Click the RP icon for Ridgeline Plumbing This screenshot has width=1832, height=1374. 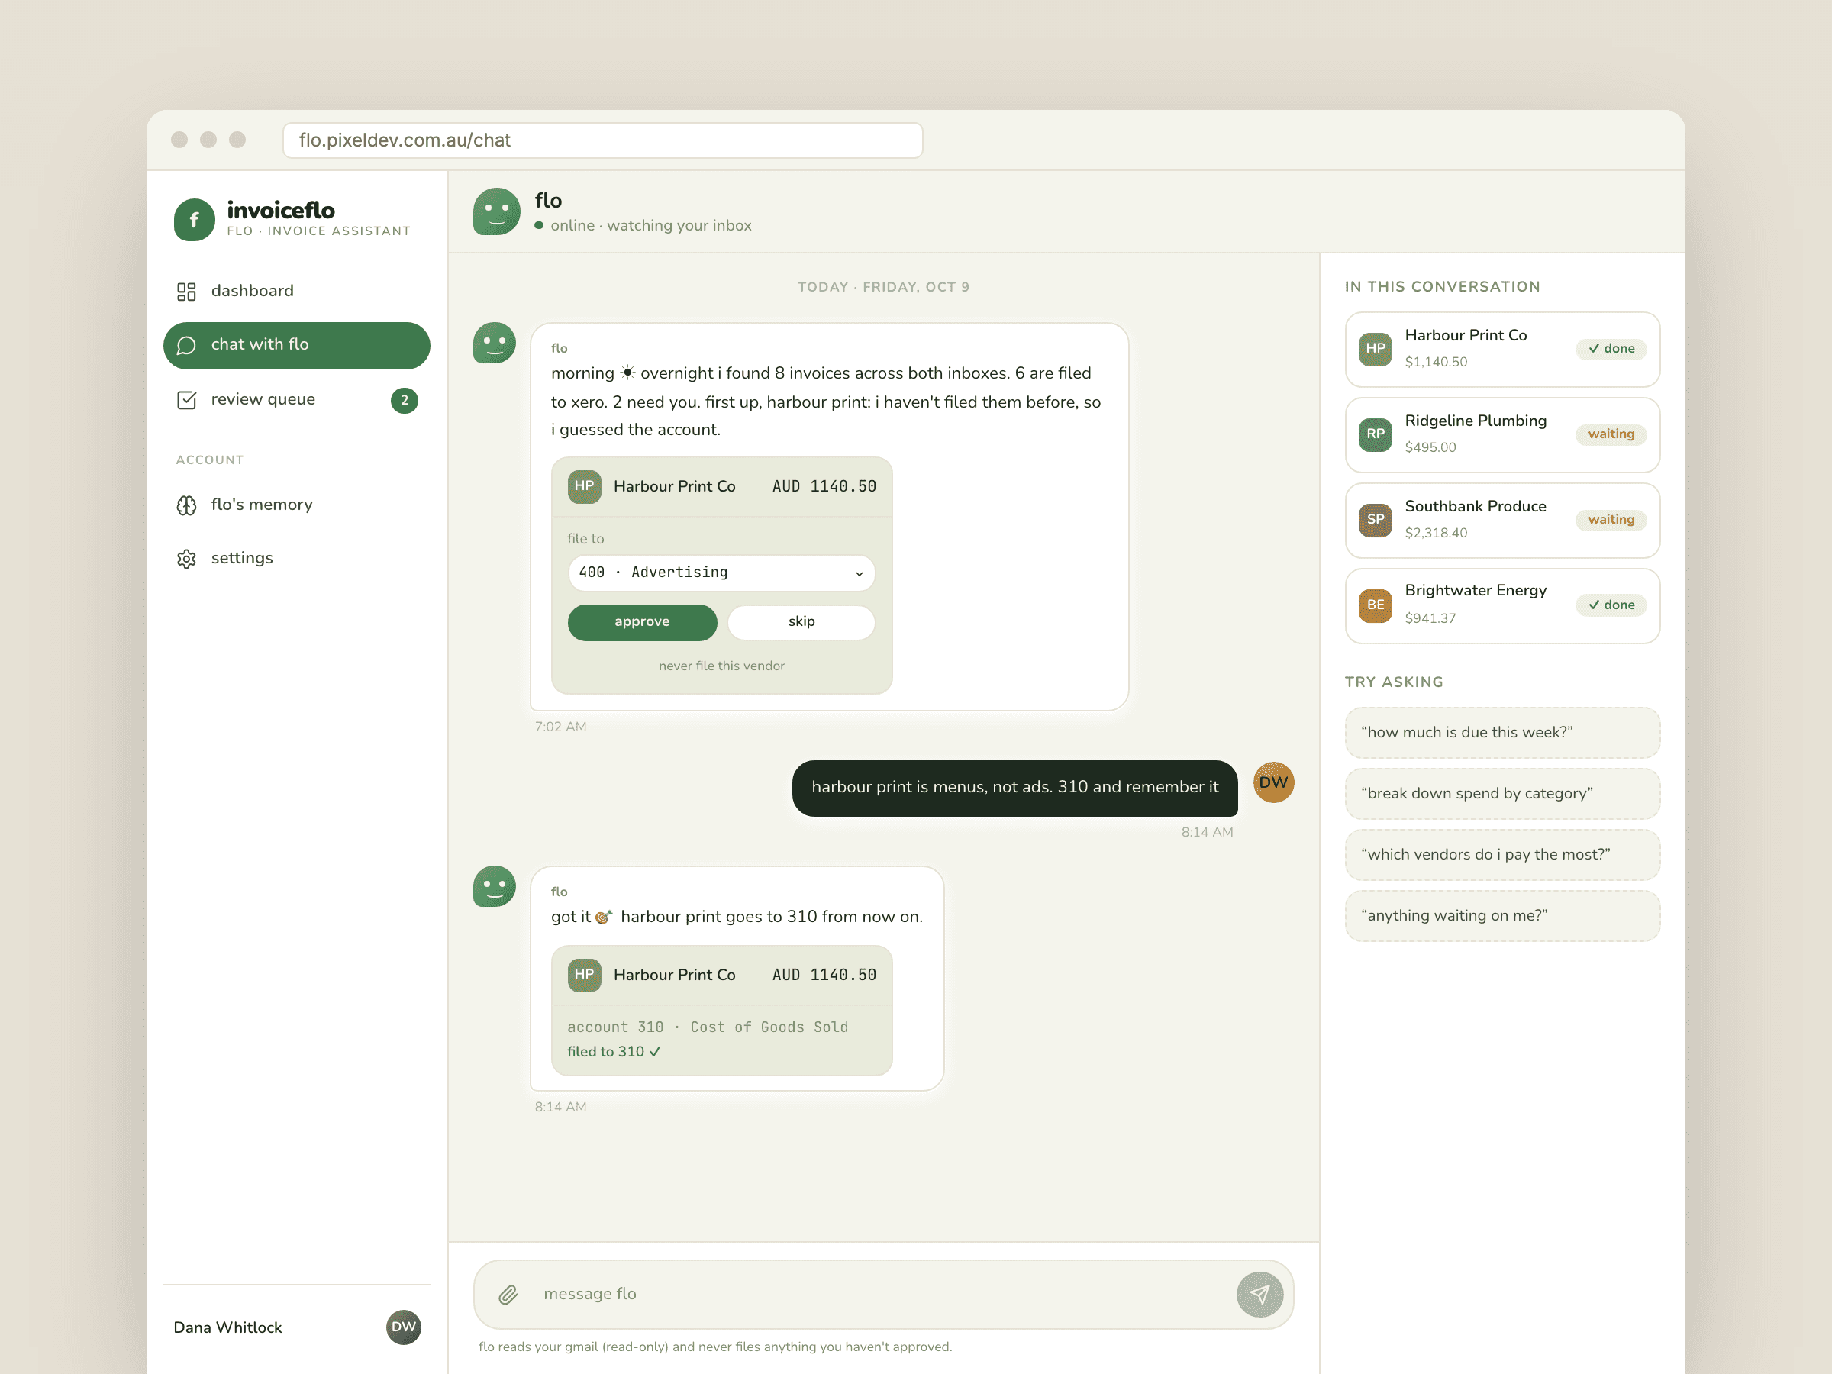point(1375,434)
